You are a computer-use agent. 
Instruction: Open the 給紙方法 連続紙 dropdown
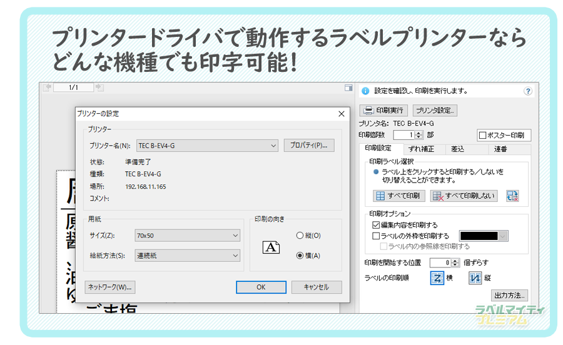point(235,256)
